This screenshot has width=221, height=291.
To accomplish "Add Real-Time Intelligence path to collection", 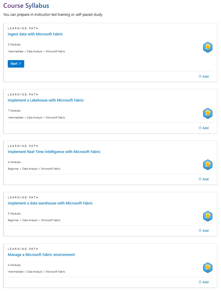I will tap(203, 179).
